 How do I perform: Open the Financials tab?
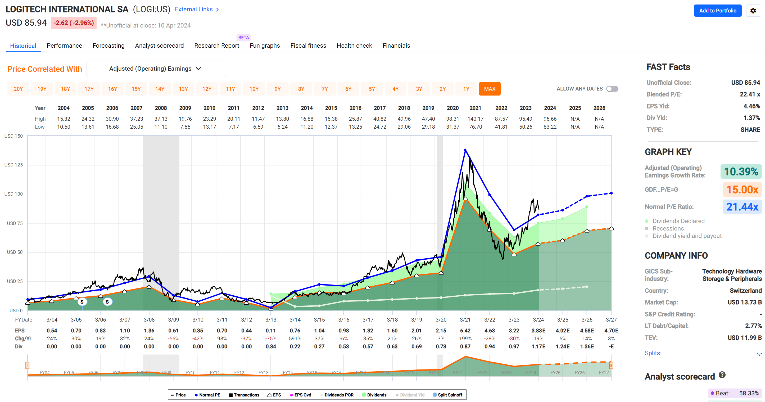396,46
